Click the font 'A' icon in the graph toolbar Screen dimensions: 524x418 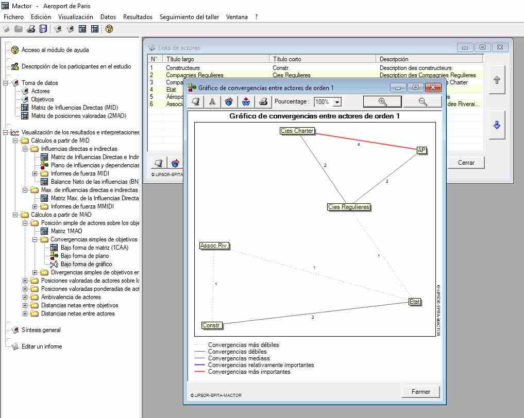[212, 101]
